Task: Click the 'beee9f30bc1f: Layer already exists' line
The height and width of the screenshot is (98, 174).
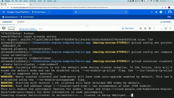Action: [x=29, y=36]
